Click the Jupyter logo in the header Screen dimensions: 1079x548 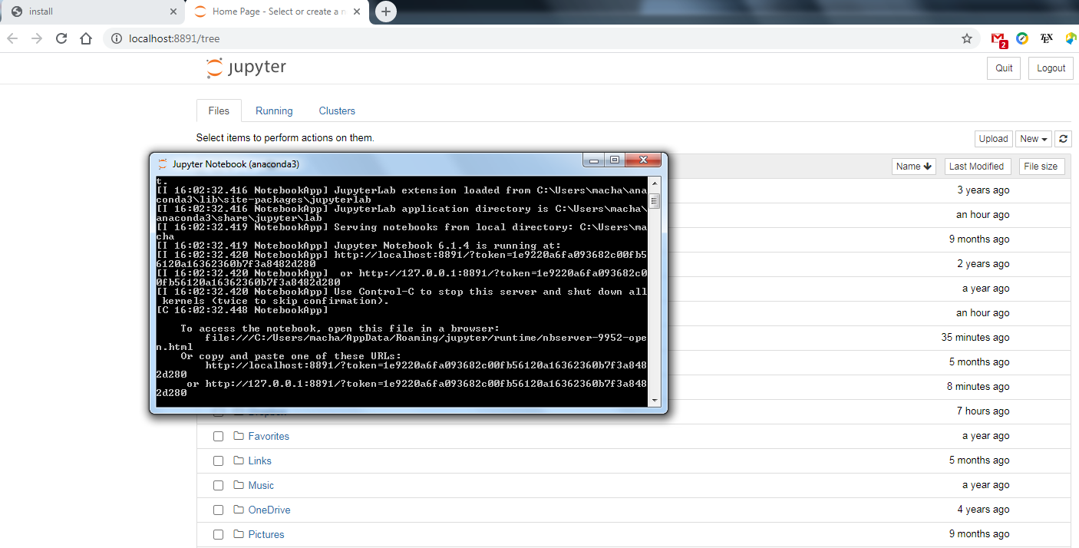click(246, 68)
